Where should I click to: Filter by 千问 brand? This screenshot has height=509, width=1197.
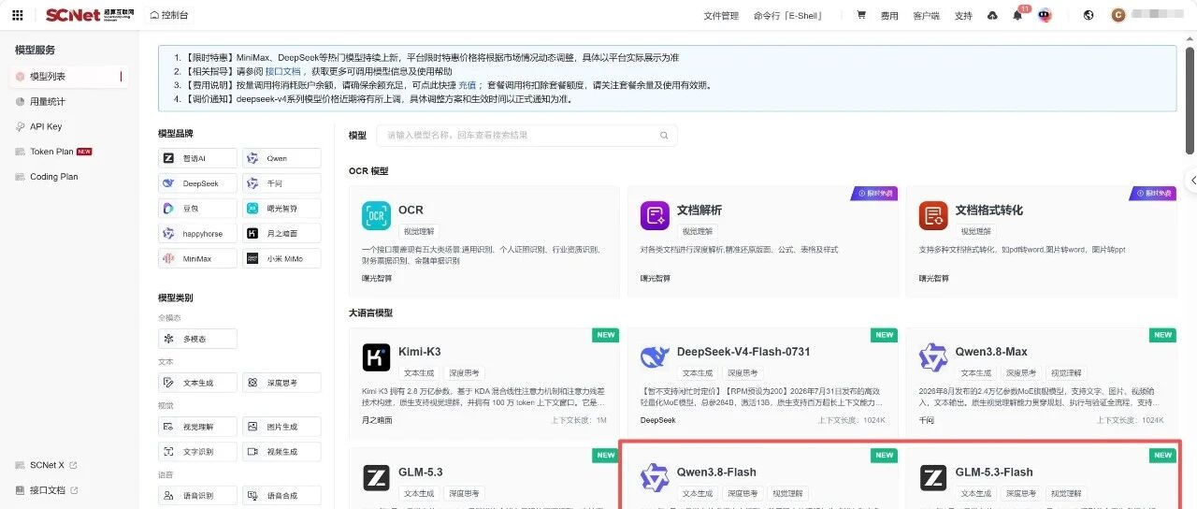(281, 183)
